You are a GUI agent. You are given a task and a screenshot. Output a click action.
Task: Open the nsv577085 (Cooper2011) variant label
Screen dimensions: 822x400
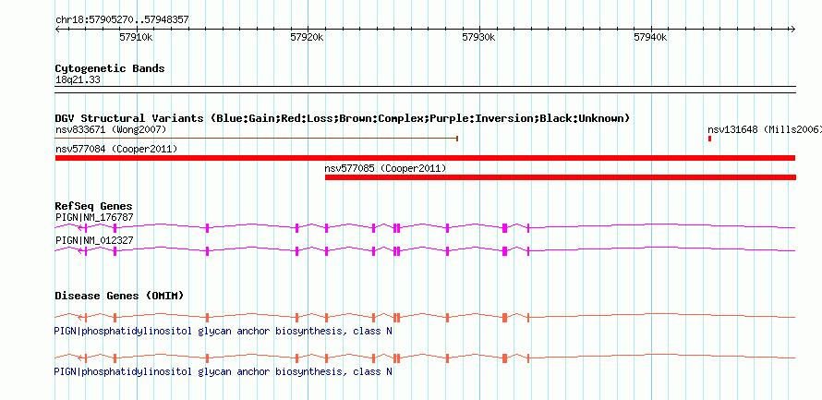(385, 169)
